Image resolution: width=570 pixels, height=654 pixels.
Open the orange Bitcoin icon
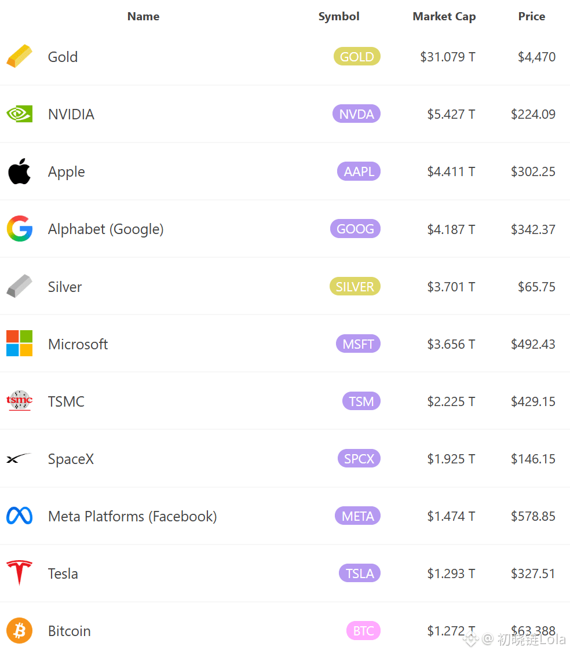point(19,631)
